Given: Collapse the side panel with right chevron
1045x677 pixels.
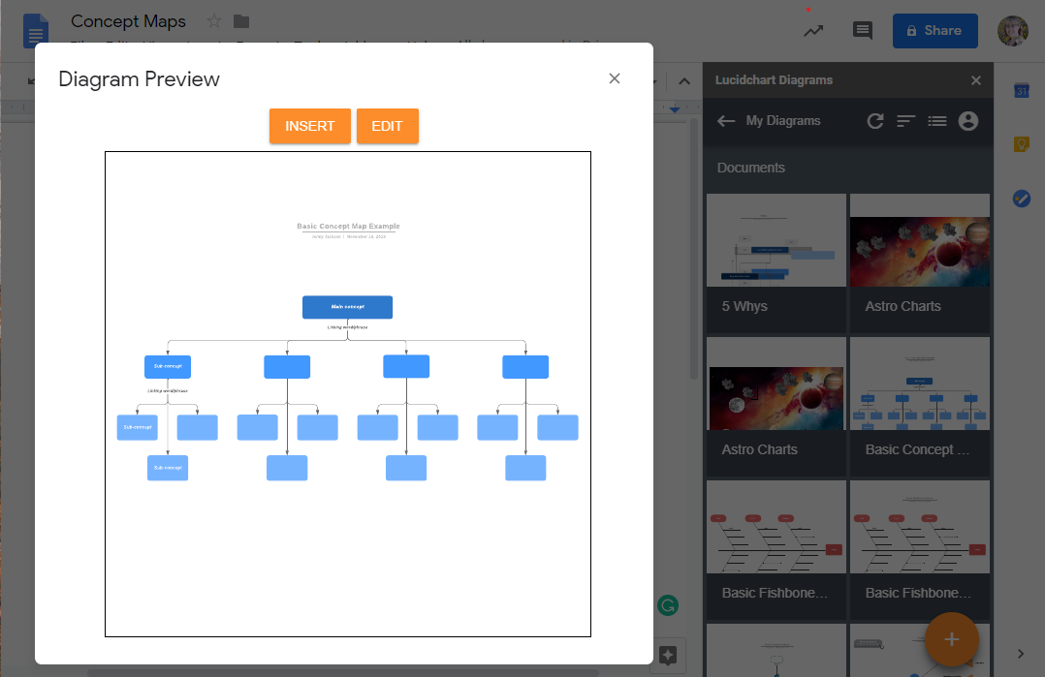Looking at the screenshot, I should (x=1021, y=653).
